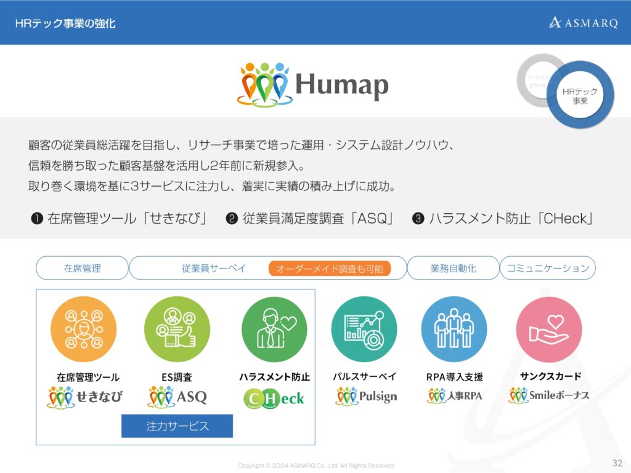631x473 pixels.
Task: Click the page number 32
Action: 617,463
